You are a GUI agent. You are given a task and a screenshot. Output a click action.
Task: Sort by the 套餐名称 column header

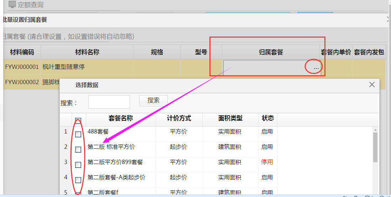(x=120, y=119)
